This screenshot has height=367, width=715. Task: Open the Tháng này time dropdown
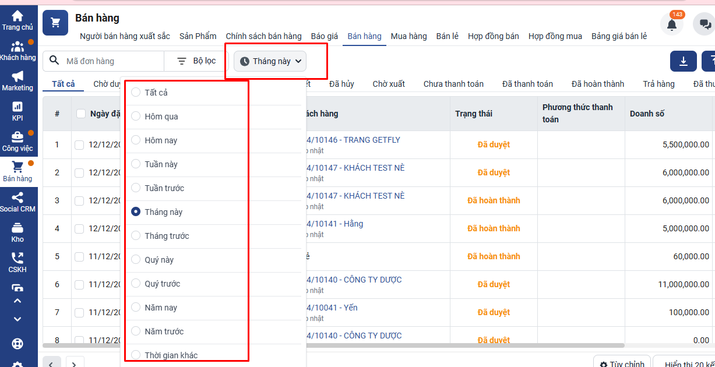[x=270, y=61]
